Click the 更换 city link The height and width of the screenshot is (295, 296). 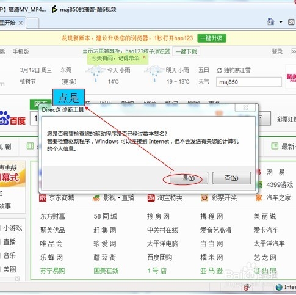click(69, 82)
